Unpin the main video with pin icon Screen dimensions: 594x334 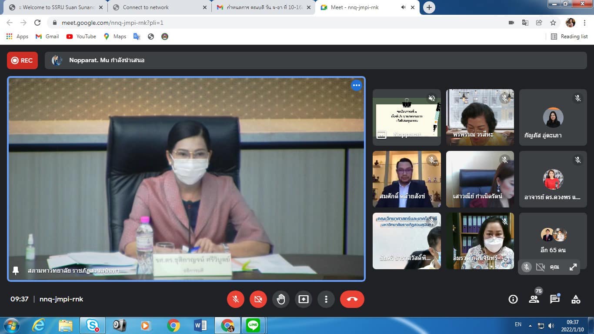point(16,271)
